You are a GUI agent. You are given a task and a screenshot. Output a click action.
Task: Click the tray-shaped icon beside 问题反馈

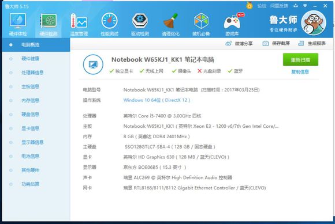296,6
